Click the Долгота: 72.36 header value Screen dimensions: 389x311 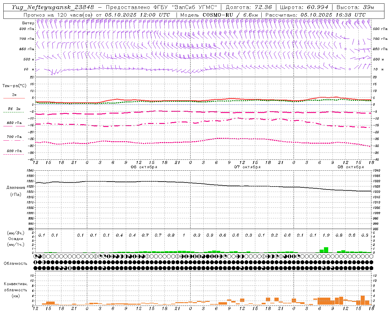249,7
